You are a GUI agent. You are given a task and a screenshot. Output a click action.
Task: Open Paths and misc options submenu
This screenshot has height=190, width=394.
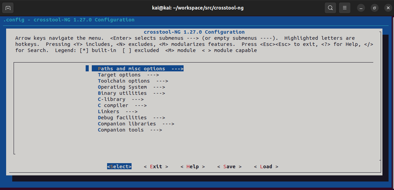coord(138,69)
